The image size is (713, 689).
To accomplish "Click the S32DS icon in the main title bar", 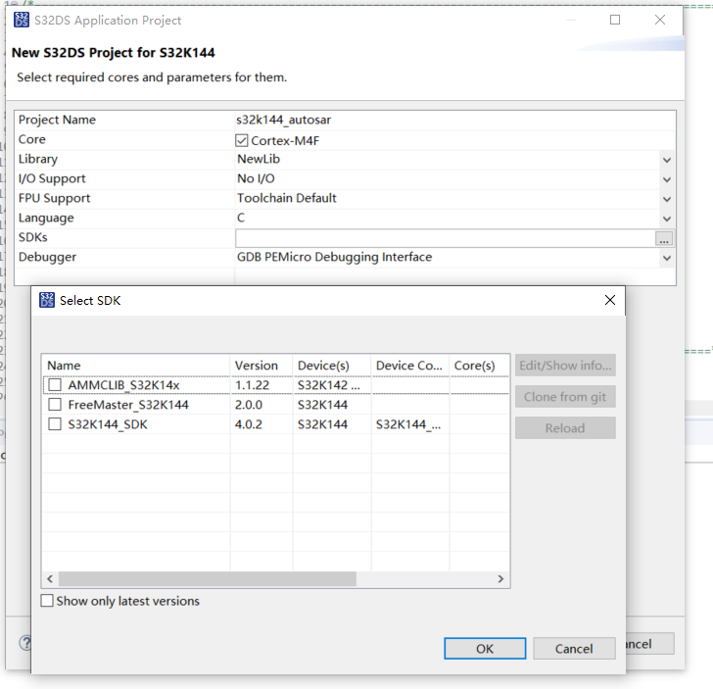I will (x=21, y=20).
